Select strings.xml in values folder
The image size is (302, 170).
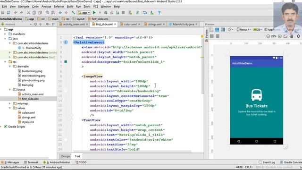coord(27,118)
